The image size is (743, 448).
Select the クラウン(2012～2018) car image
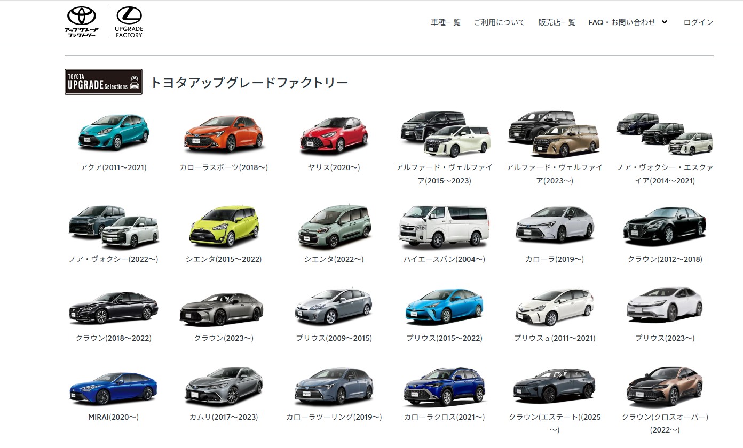click(665, 227)
